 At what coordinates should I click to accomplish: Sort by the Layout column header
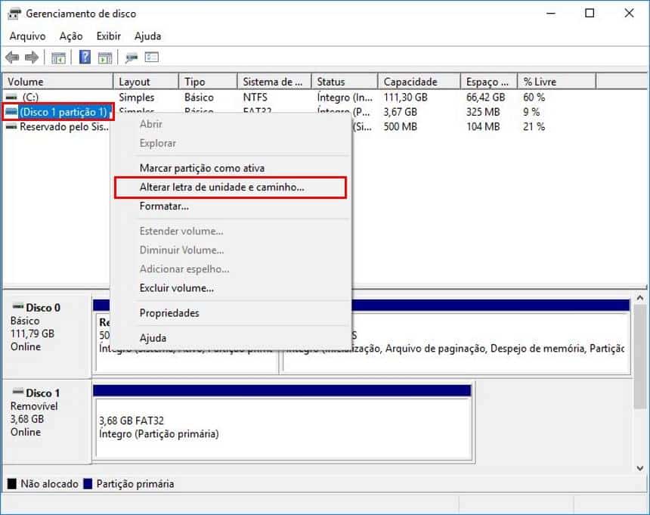click(147, 82)
